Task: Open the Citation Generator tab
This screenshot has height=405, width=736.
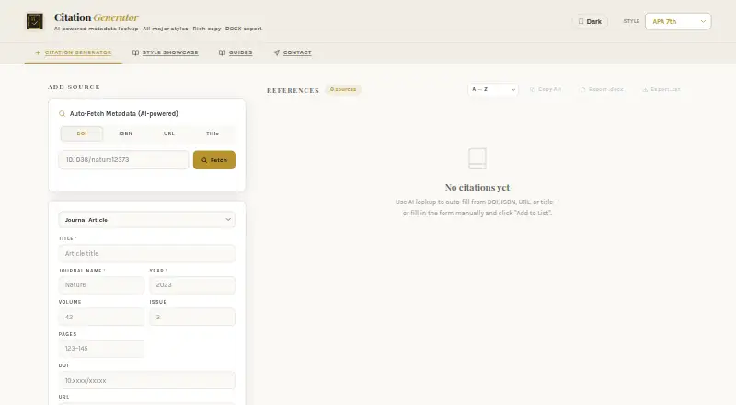Action: click(74, 52)
